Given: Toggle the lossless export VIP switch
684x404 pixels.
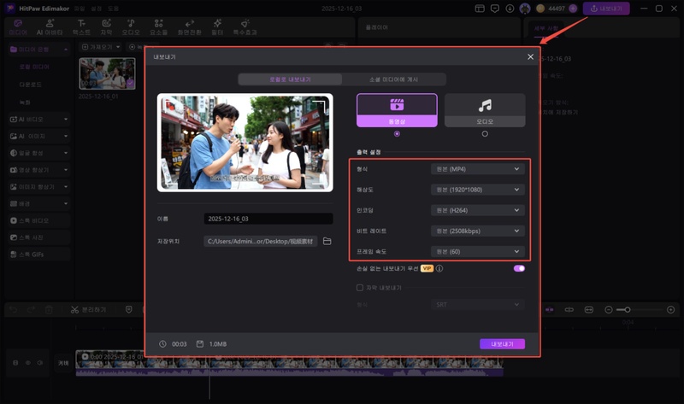Looking at the screenshot, I should [x=519, y=268].
